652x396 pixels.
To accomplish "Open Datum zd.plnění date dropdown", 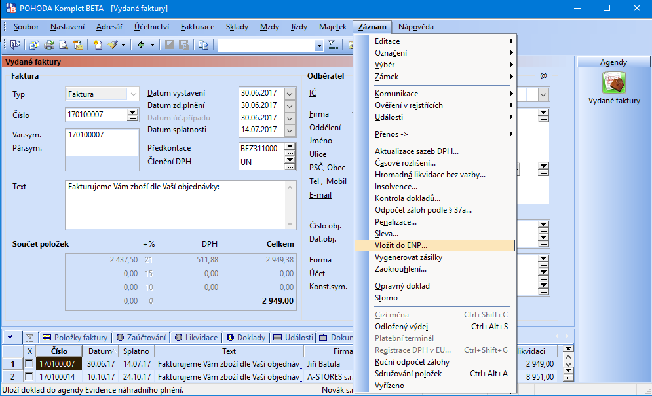I will (290, 105).
